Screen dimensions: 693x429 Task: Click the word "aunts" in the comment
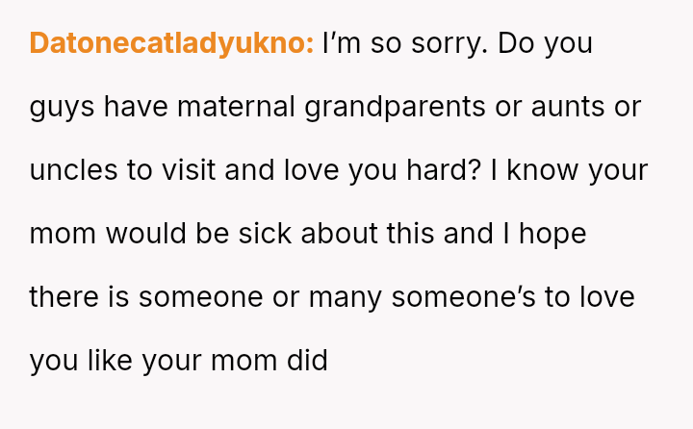coord(568,108)
